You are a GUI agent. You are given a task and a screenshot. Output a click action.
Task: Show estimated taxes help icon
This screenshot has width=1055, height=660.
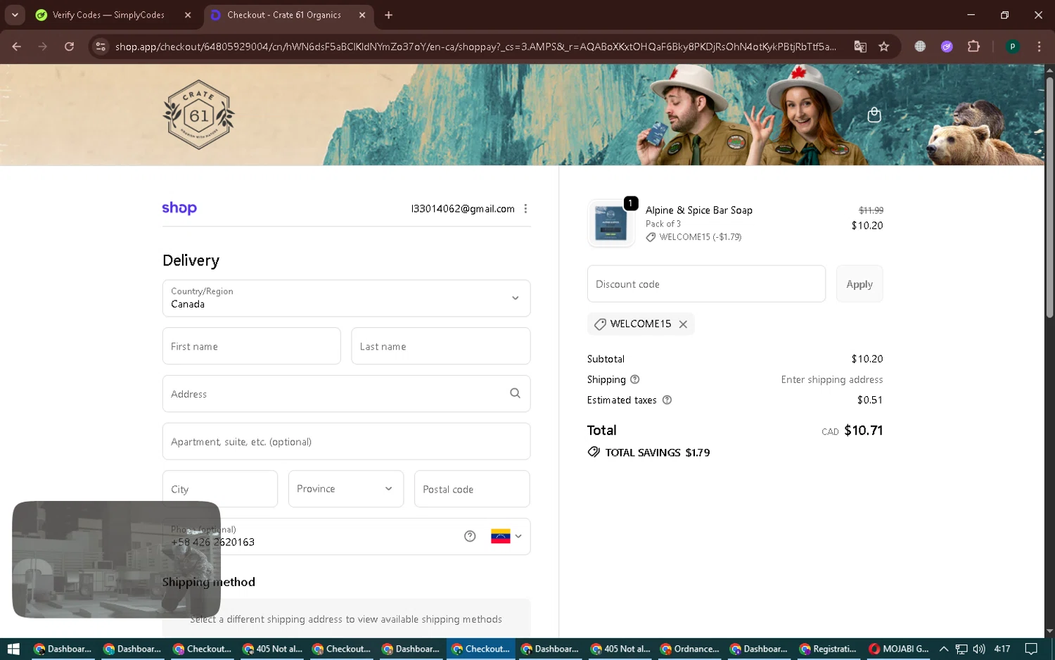tap(667, 400)
